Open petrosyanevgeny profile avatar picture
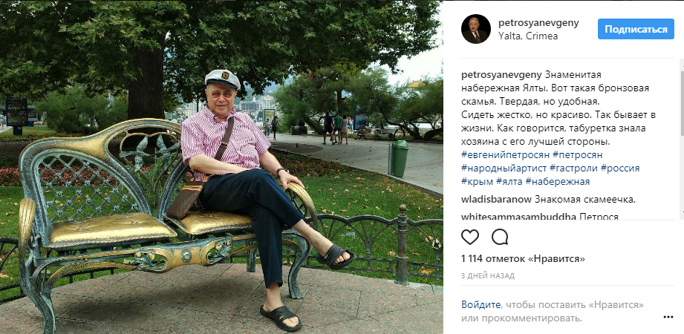 476,29
